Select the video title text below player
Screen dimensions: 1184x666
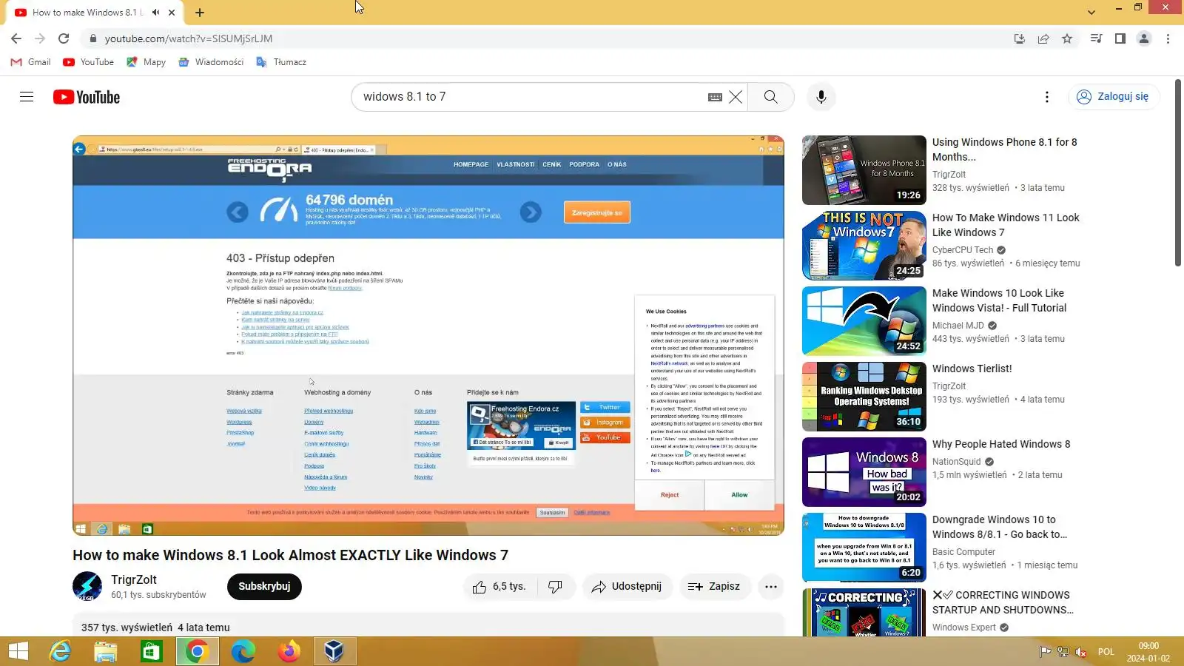point(290,555)
